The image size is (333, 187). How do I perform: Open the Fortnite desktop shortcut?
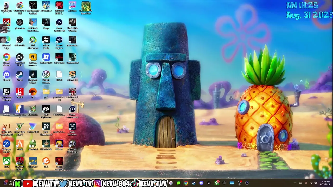(7, 111)
